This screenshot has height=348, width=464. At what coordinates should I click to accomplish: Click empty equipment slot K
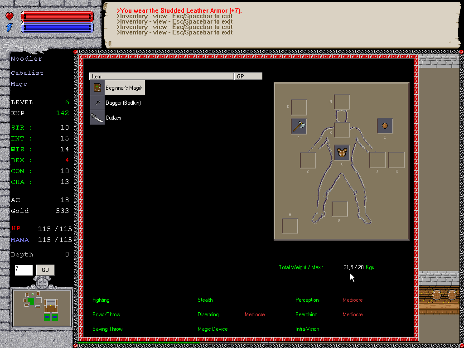pos(396,160)
